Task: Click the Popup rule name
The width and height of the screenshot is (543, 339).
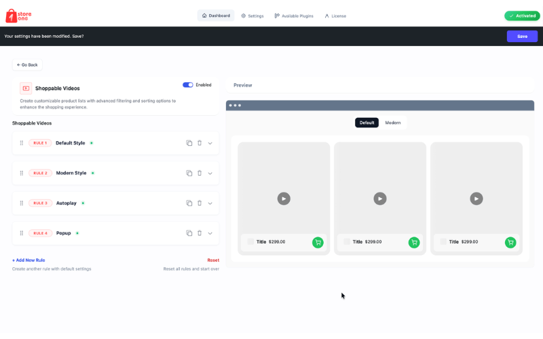Action: click(x=63, y=233)
